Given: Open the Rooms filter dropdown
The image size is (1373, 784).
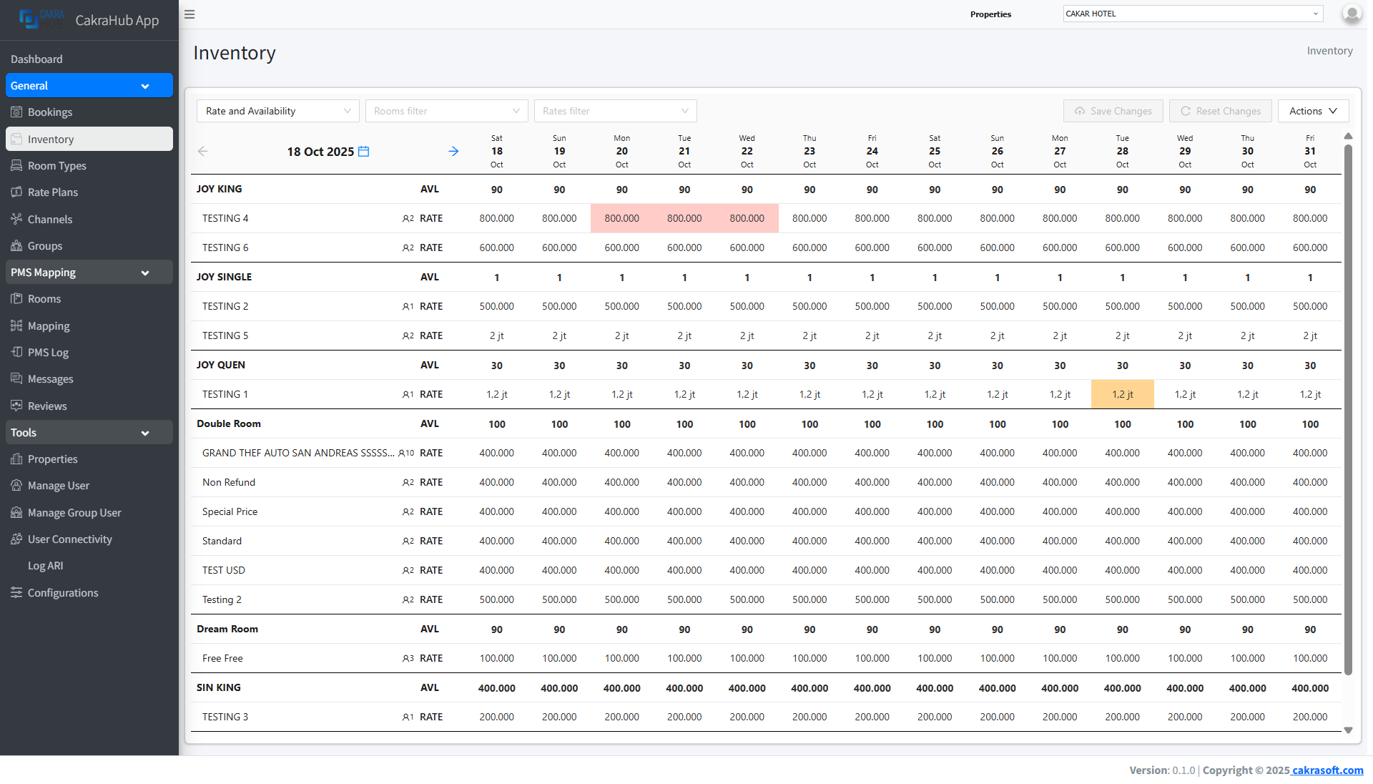Looking at the screenshot, I should pyautogui.click(x=446, y=111).
